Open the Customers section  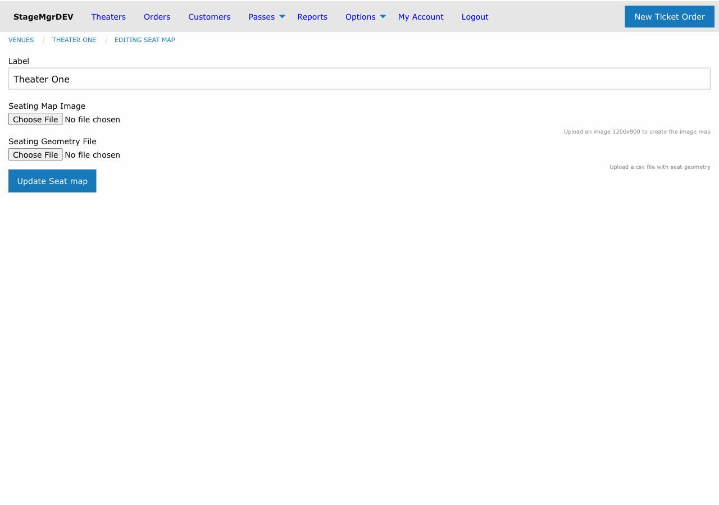coord(210,17)
